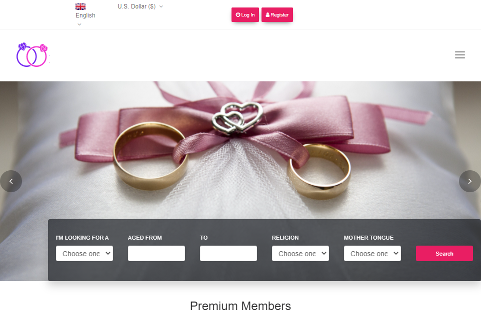The width and height of the screenshot is (481, 332).
Task: Advance carousel with right arrow
Action: pos(469,181)
